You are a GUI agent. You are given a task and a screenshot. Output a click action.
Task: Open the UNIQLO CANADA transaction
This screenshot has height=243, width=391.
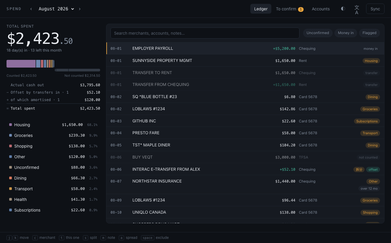click(245, 212)
